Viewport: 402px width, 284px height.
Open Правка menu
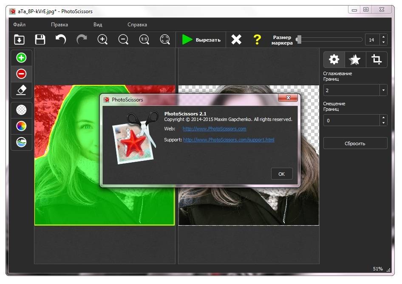[x=59, y=25]
